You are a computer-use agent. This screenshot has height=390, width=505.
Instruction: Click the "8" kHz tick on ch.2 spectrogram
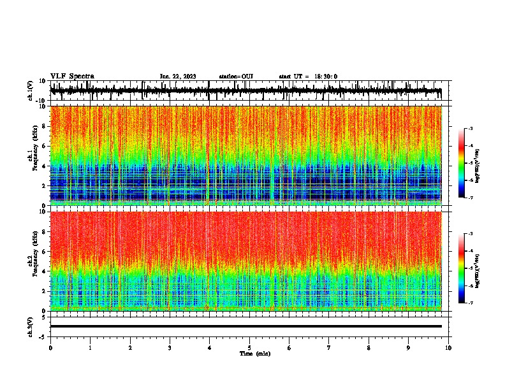(44, 232)
